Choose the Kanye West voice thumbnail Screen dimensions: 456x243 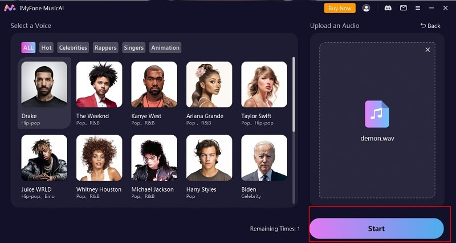click(x=154, y=84)
